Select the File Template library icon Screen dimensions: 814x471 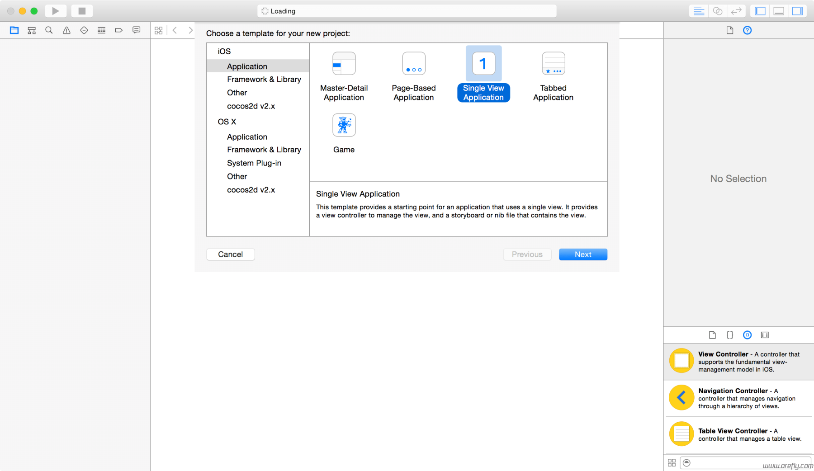click(712, 335)
